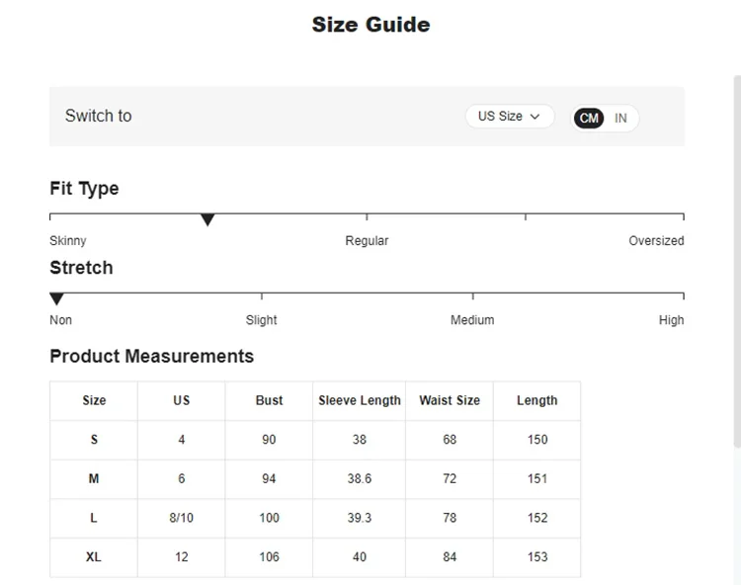
Task: Switch measurements to IN units
Action: [x=620, y=119]
